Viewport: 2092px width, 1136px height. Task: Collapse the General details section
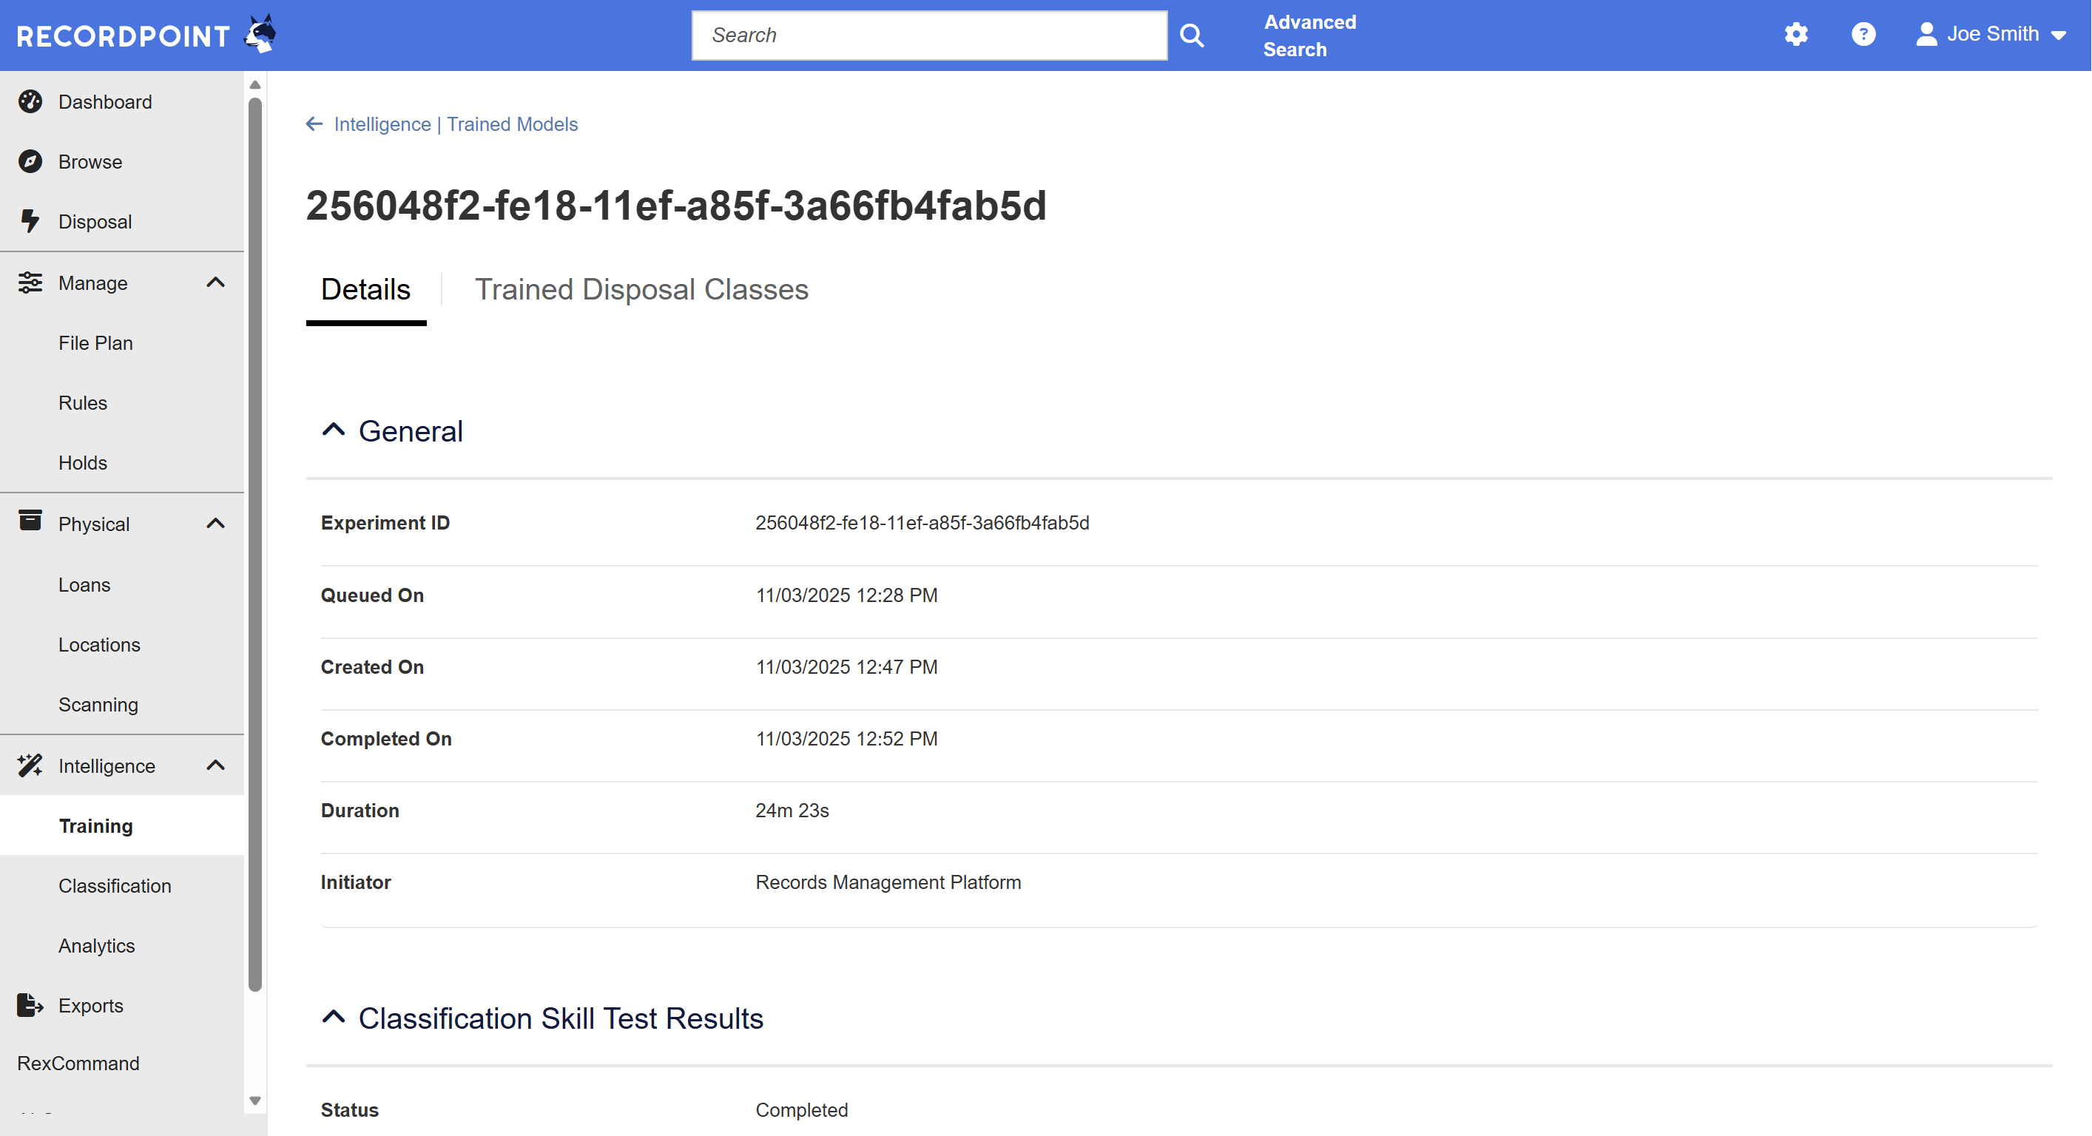pyautogui.click(x=334, y=430)
